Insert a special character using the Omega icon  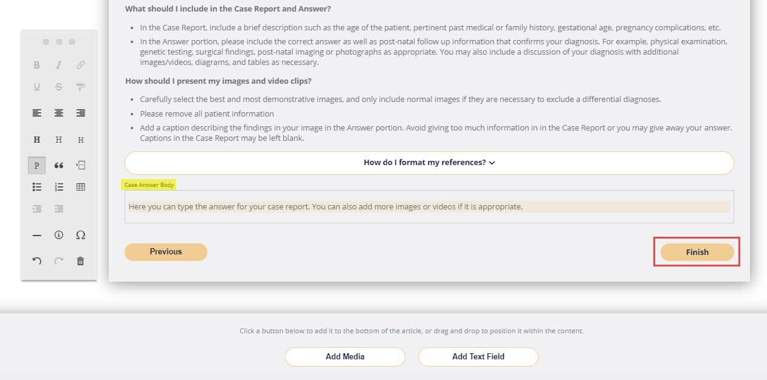(x=80, y=235)
